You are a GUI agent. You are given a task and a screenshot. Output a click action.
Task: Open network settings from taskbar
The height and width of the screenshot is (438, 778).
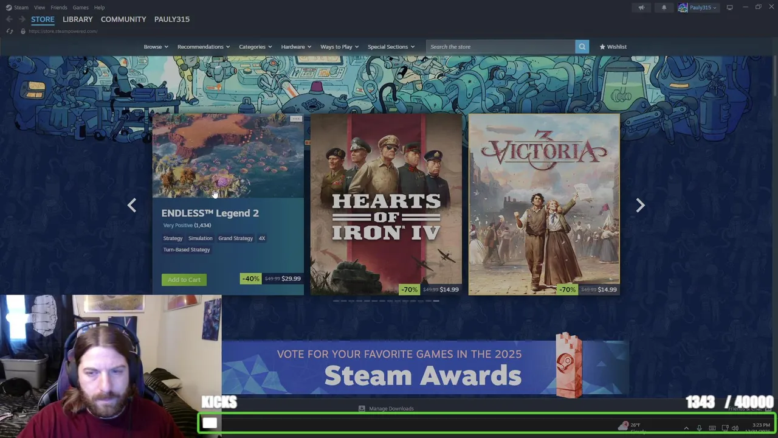coord(725,428)
